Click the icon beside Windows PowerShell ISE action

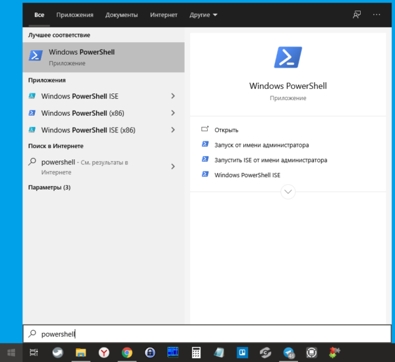point(205,174)
